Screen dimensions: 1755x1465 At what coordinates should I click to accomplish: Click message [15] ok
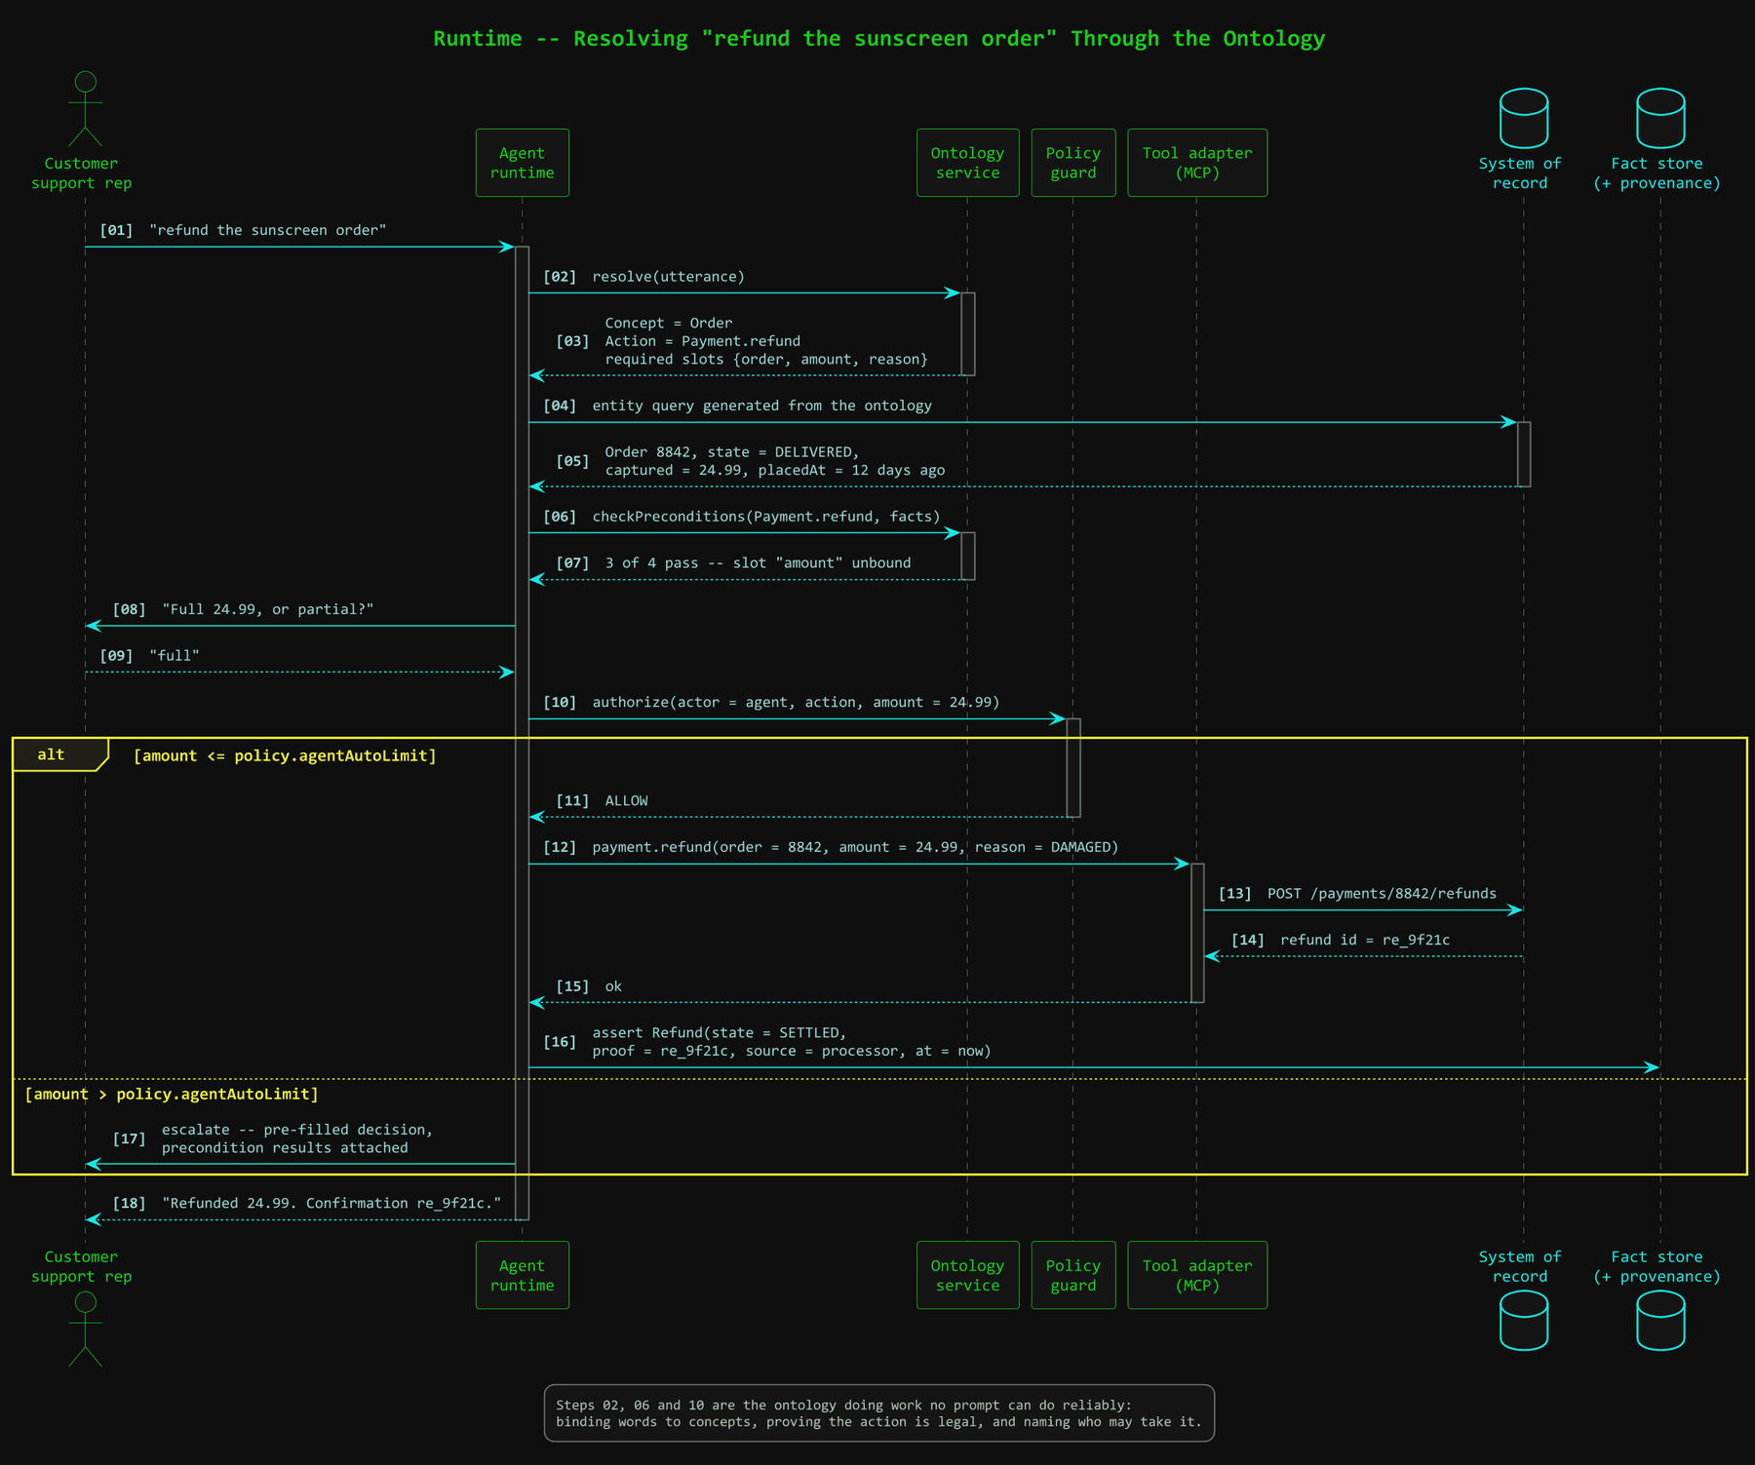pos(589,986)
